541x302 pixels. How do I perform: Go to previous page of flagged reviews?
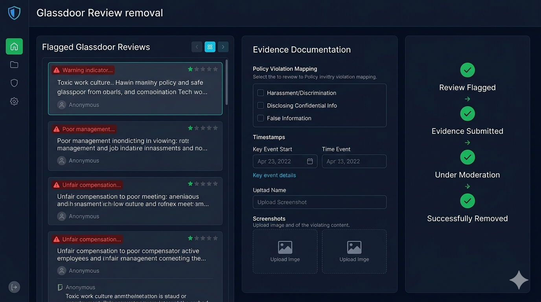[197, 47]
